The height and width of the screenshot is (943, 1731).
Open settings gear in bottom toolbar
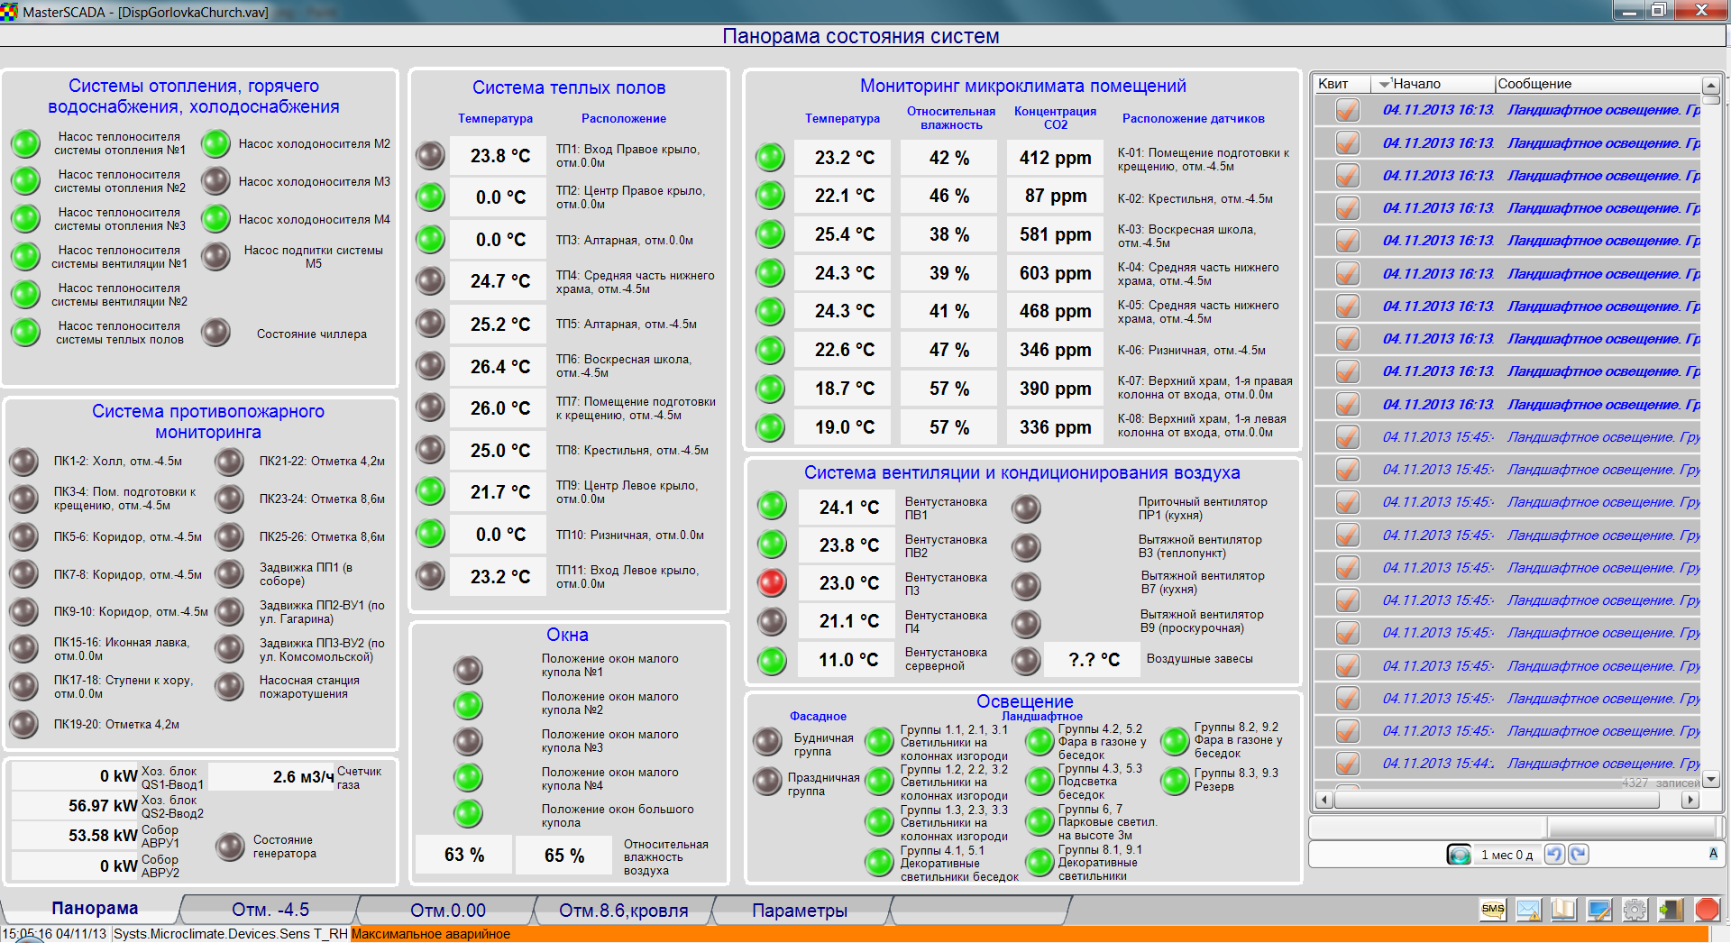[1635, 910]
